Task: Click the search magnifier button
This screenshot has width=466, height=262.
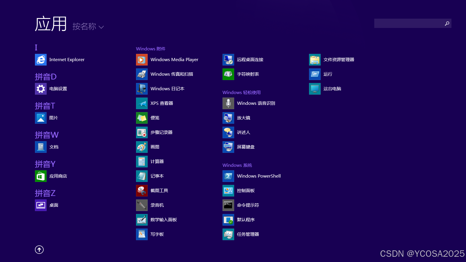Action: pos(447,23)
